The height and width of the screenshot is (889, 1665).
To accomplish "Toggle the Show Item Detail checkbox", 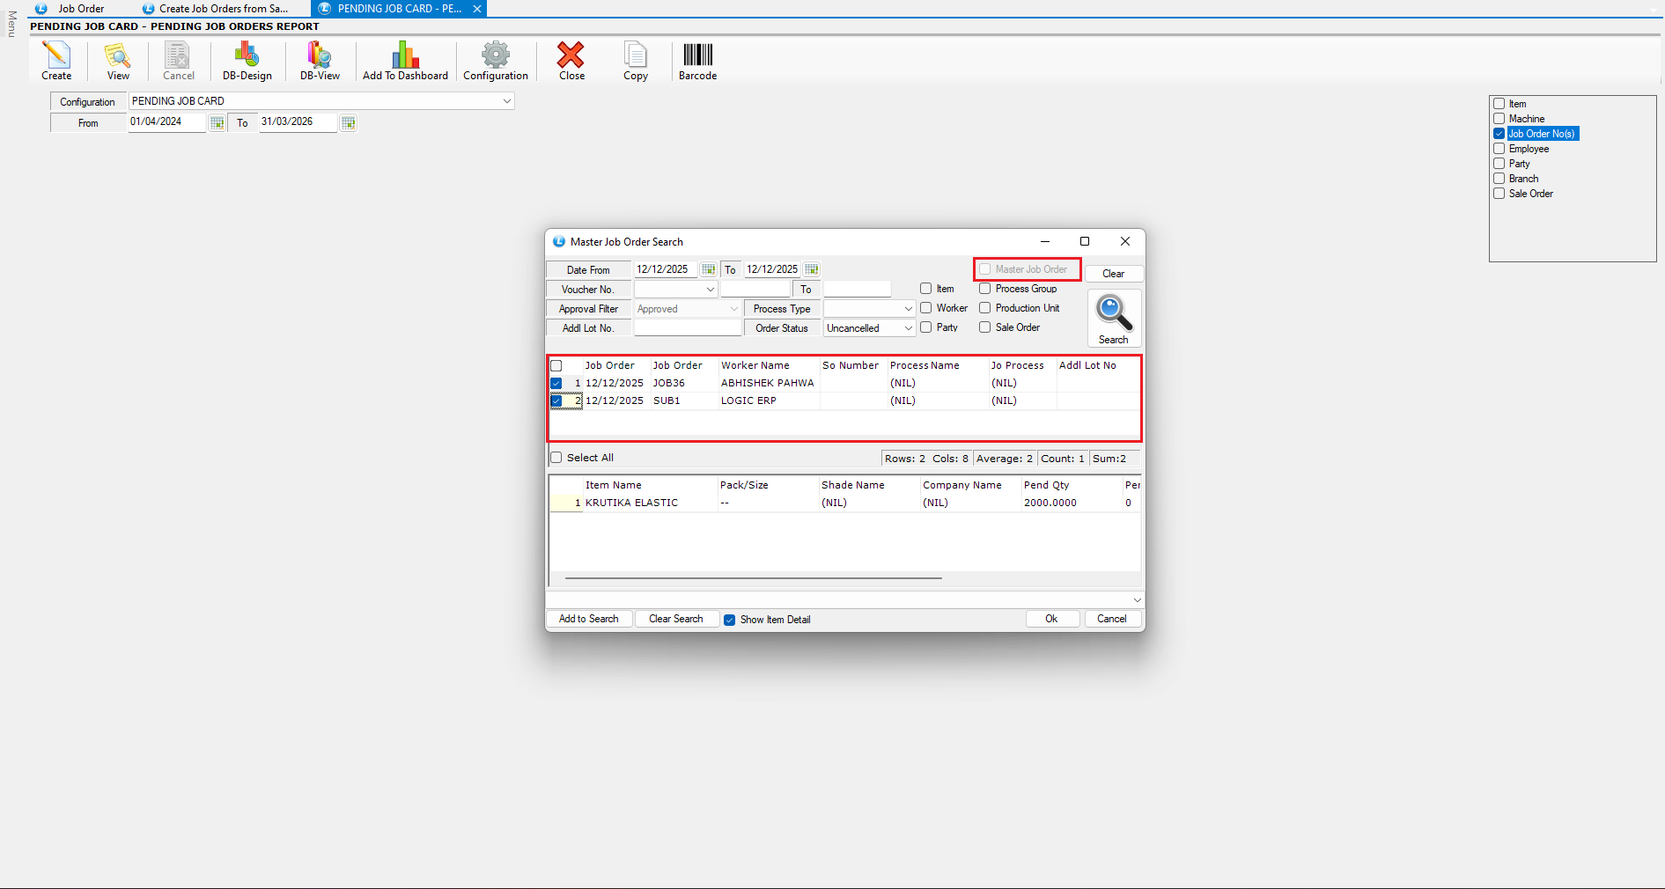I will tap(729, 620).
